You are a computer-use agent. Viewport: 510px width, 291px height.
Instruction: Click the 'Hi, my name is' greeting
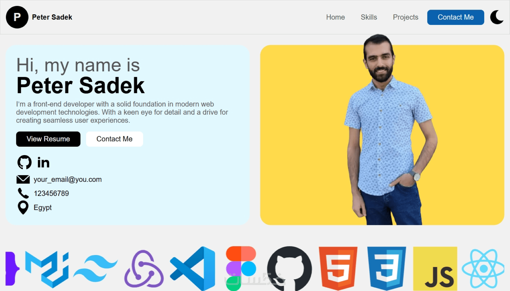point(78,65)
